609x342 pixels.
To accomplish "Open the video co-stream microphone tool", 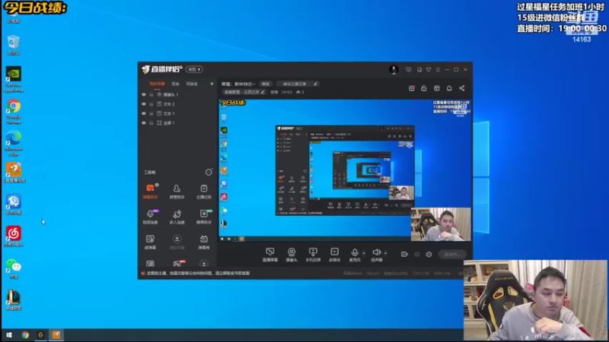I will [150, 217].
